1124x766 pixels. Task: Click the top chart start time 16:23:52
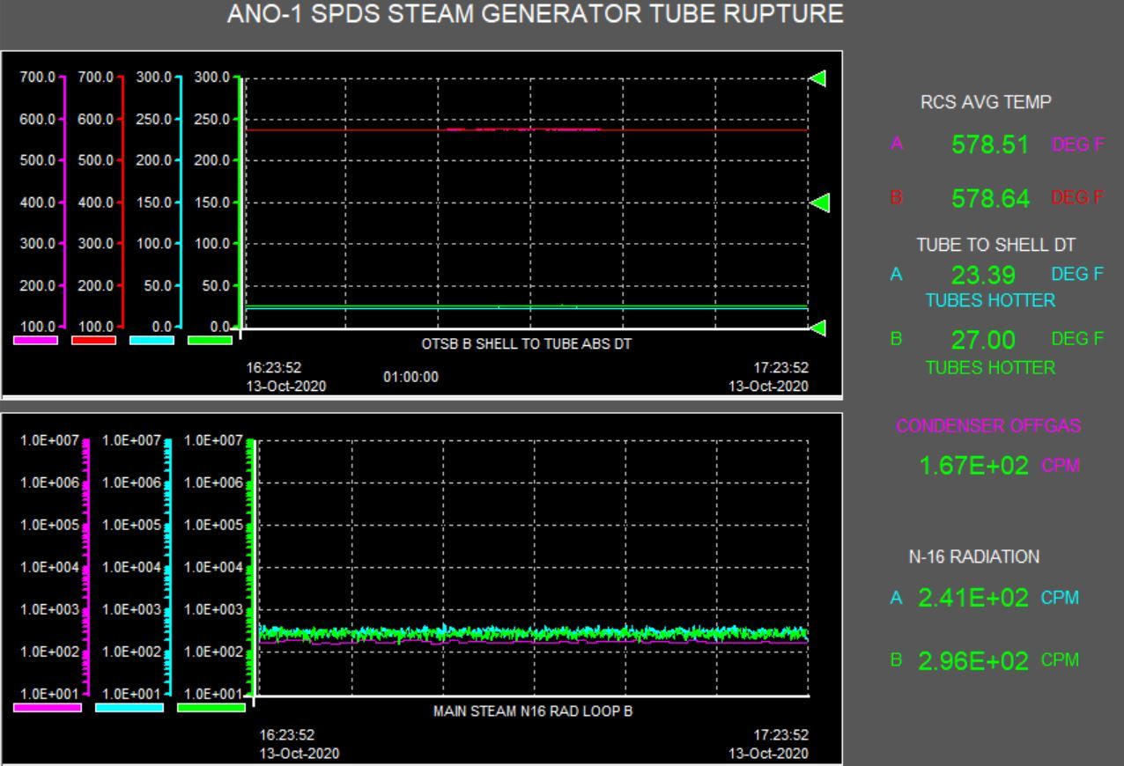click(x=275, y=368)
